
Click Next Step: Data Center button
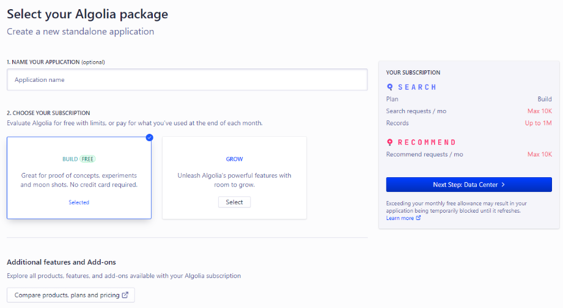(x=468, y=185)
